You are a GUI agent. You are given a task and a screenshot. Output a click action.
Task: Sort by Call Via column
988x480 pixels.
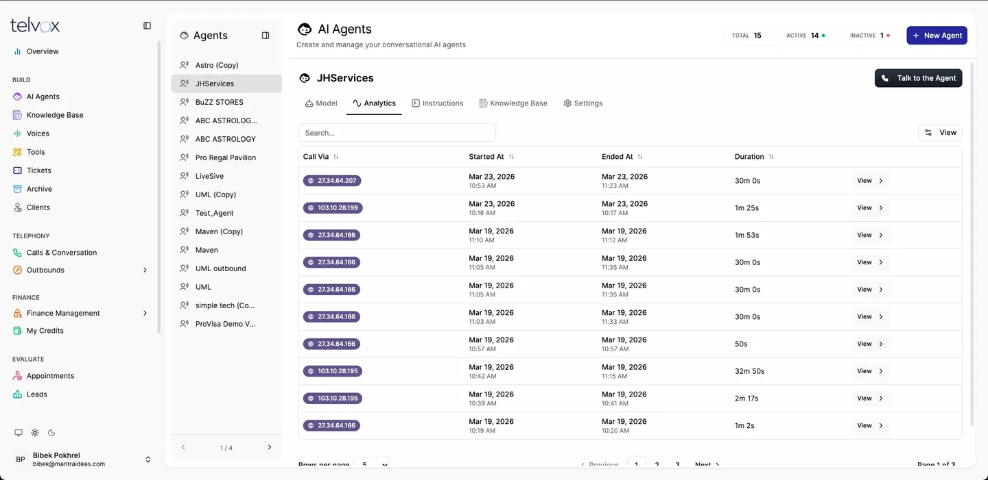tap(320, 157)
